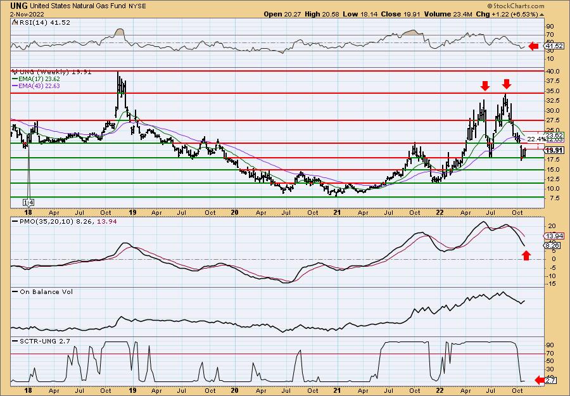Click the Volume 23.4M value
This screenshot has width=570, height=396.
[448, 14]
